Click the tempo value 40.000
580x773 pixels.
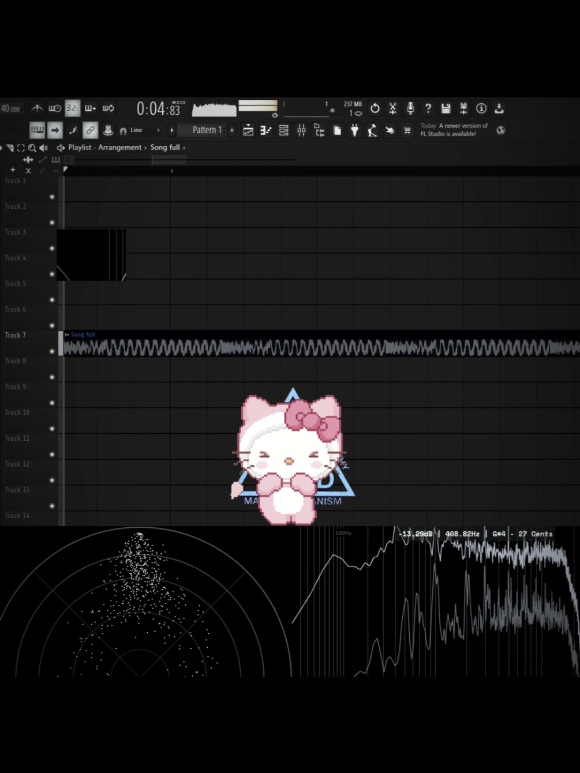[10, 108]
